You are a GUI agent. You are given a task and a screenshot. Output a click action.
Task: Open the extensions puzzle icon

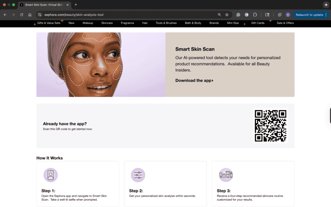(x=255, y=15)
